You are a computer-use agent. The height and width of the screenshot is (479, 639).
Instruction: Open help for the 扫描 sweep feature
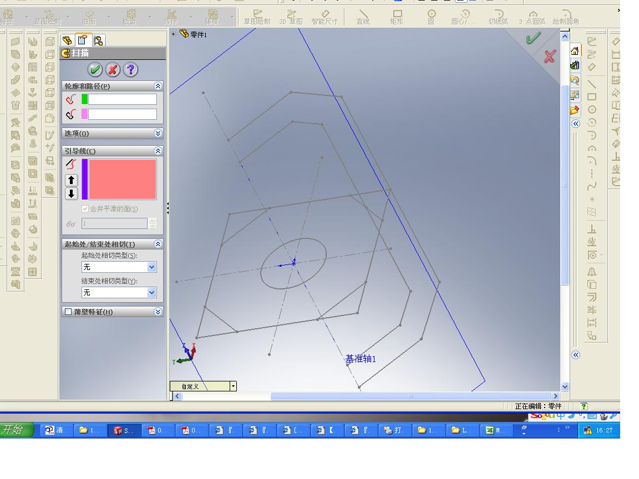(x=131, y=70)
